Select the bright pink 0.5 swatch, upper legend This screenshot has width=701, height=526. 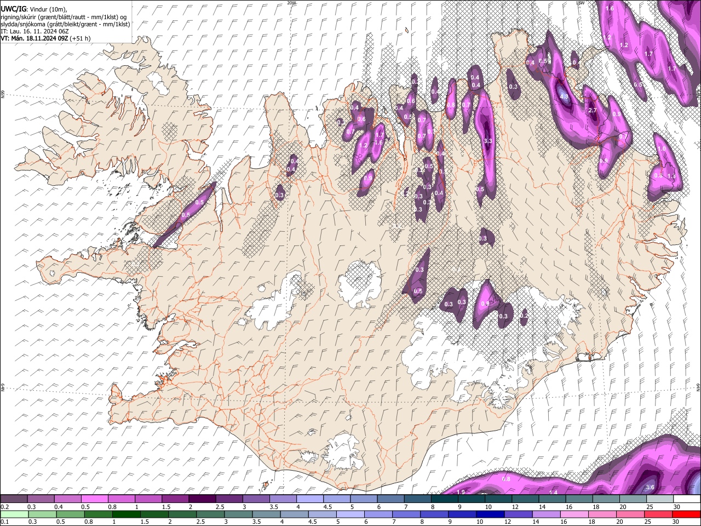tap(94, 499)
